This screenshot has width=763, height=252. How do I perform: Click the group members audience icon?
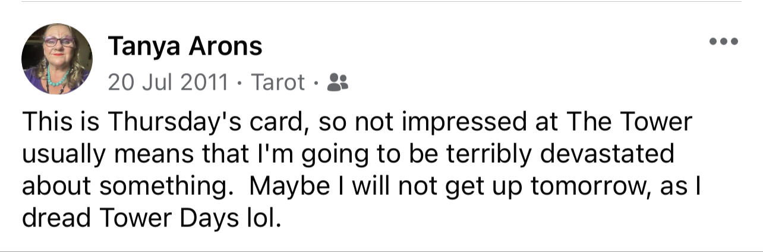(338, 82)
